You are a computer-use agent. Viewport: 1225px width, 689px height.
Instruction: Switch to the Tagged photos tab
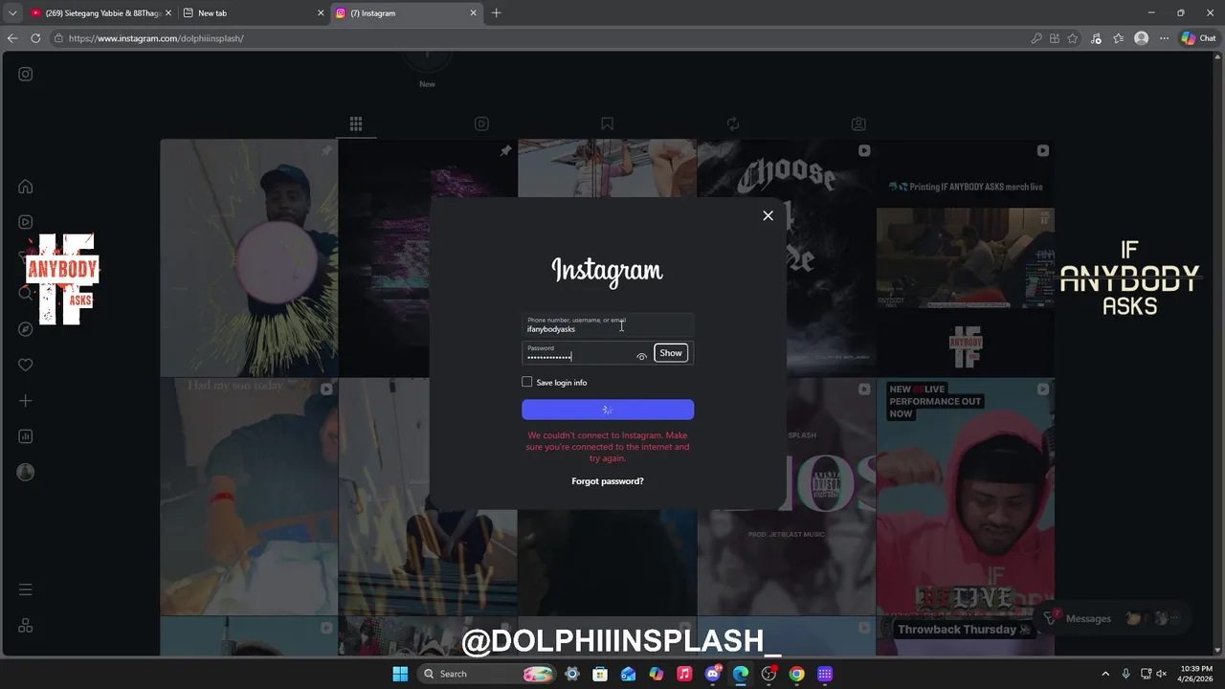pyautogui.click(x=858, y=123)
